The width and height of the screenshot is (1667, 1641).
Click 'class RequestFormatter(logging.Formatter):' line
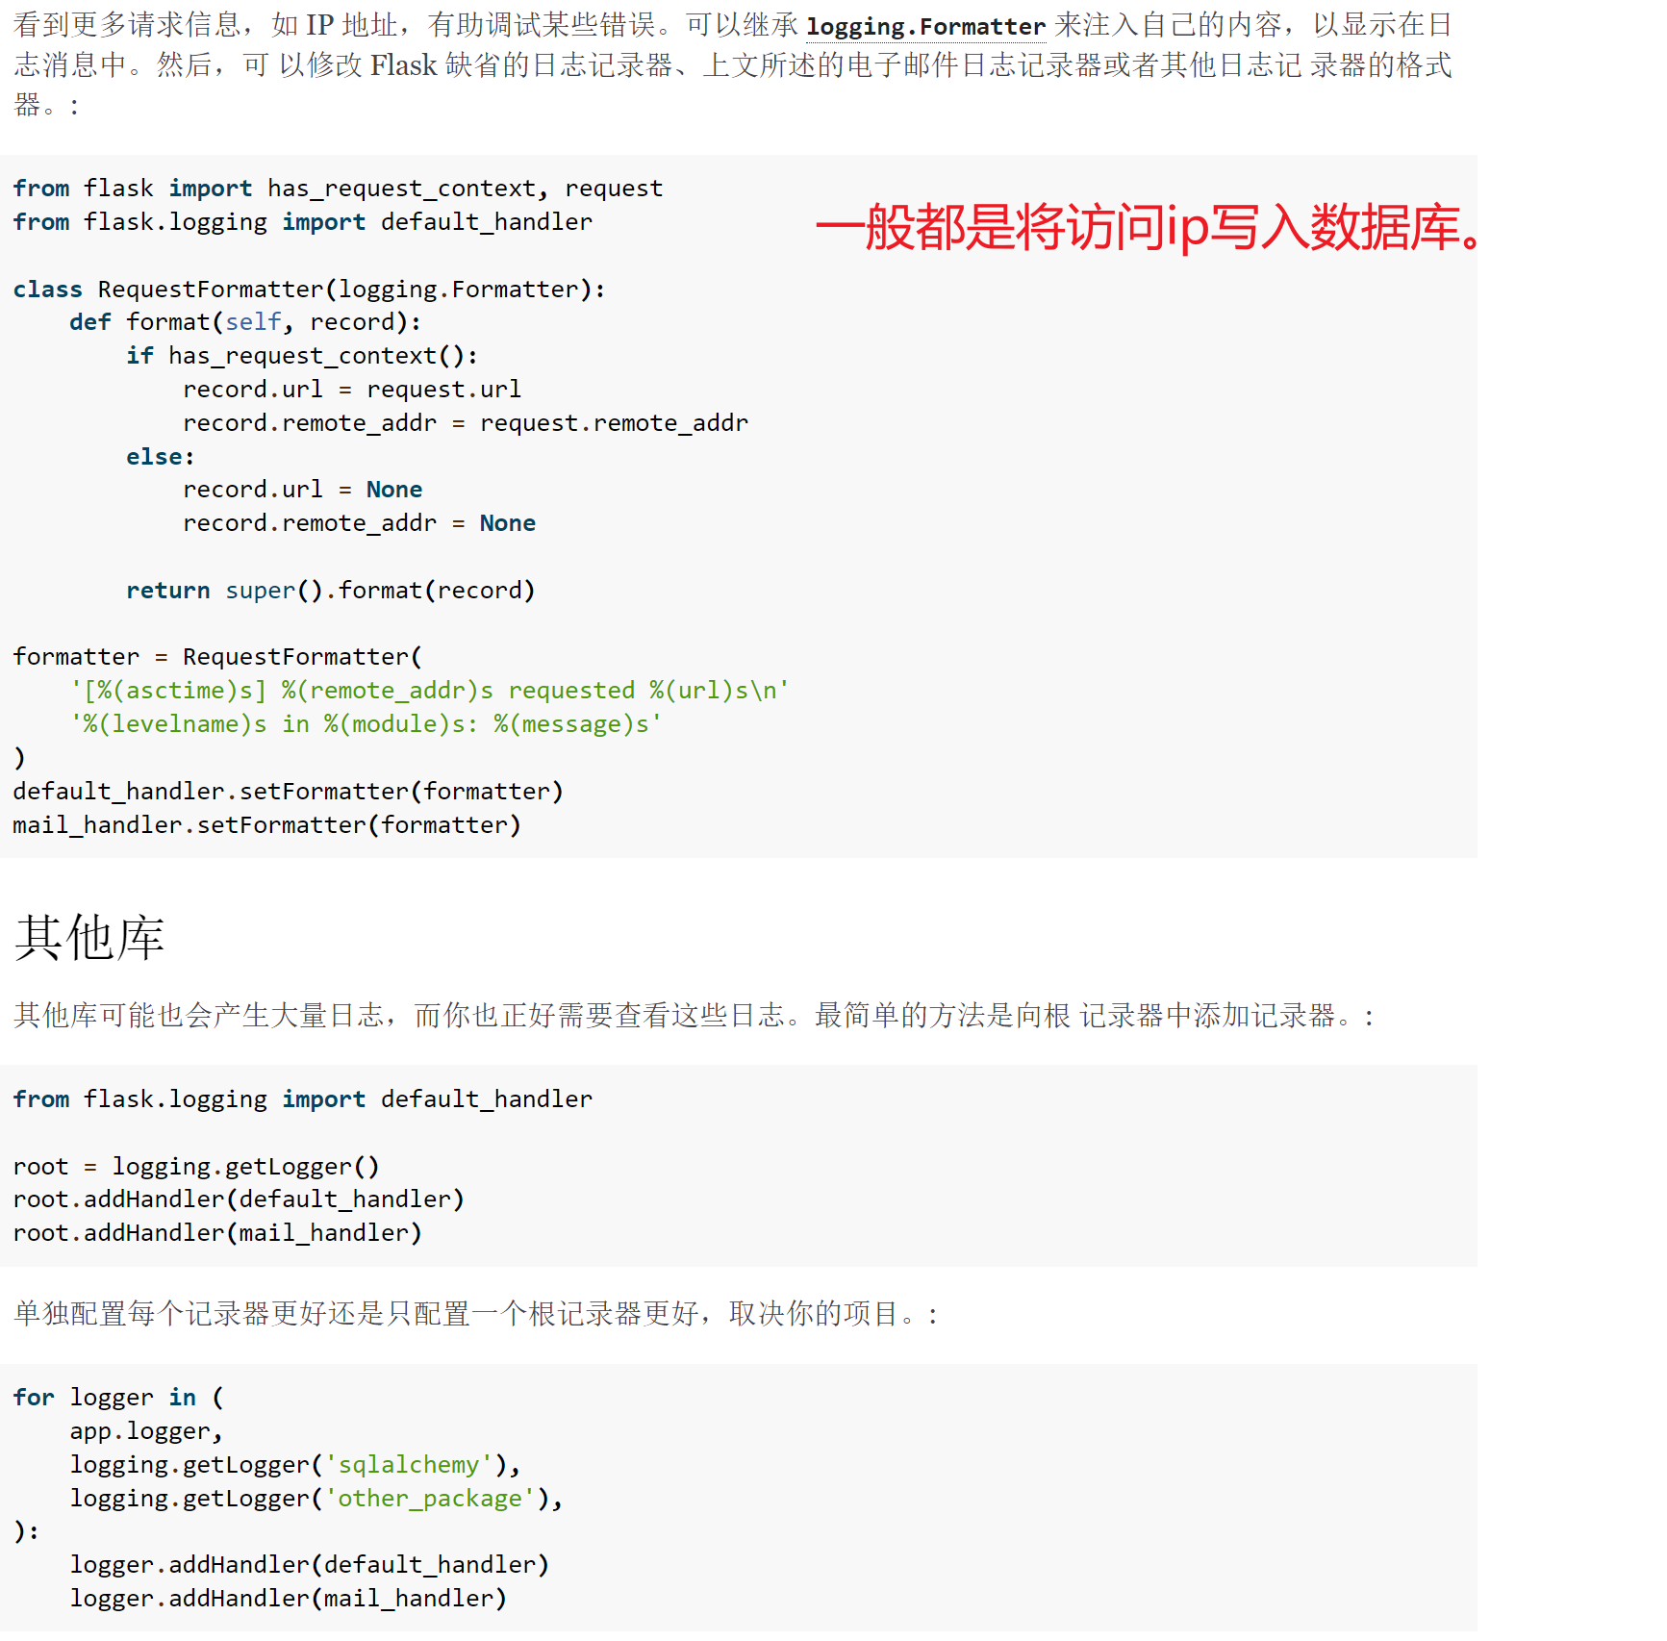click(x=310, y=290)
